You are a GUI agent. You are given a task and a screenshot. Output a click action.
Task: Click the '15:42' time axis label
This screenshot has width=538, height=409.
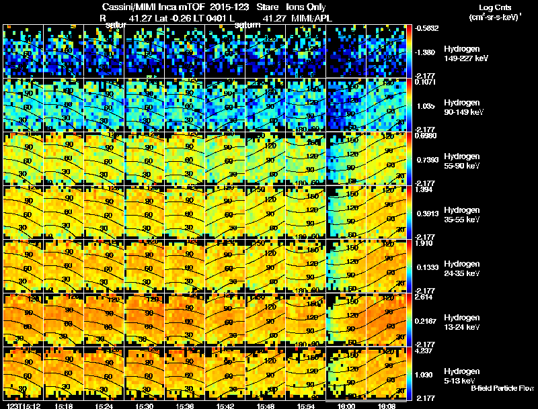pos(225,406)
